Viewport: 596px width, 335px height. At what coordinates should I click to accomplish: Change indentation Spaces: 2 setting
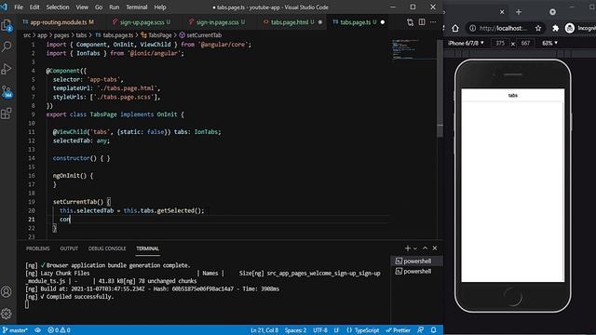tap(295, 330)
